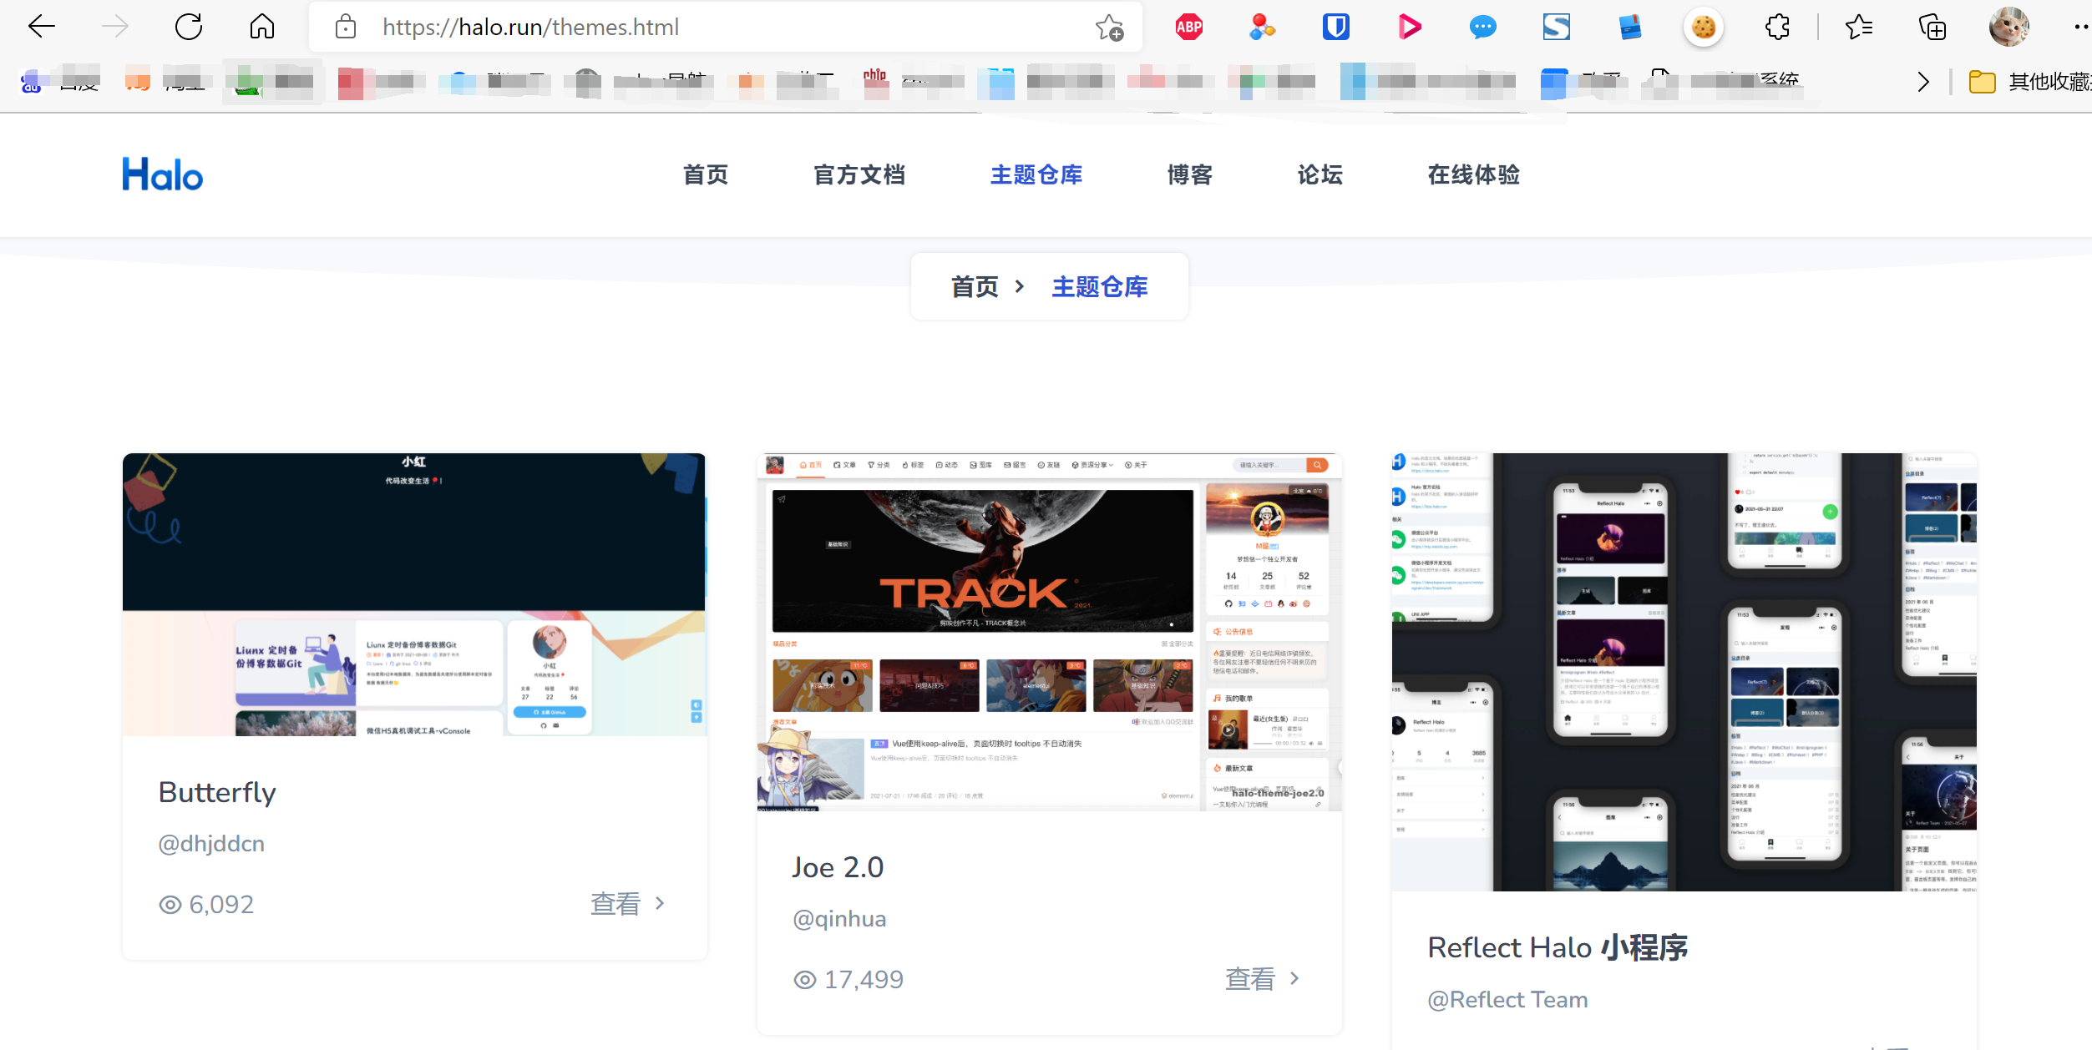Go back with the browser back arrow
Screen dimensions: 2092x1050
[x=41, y=27]
